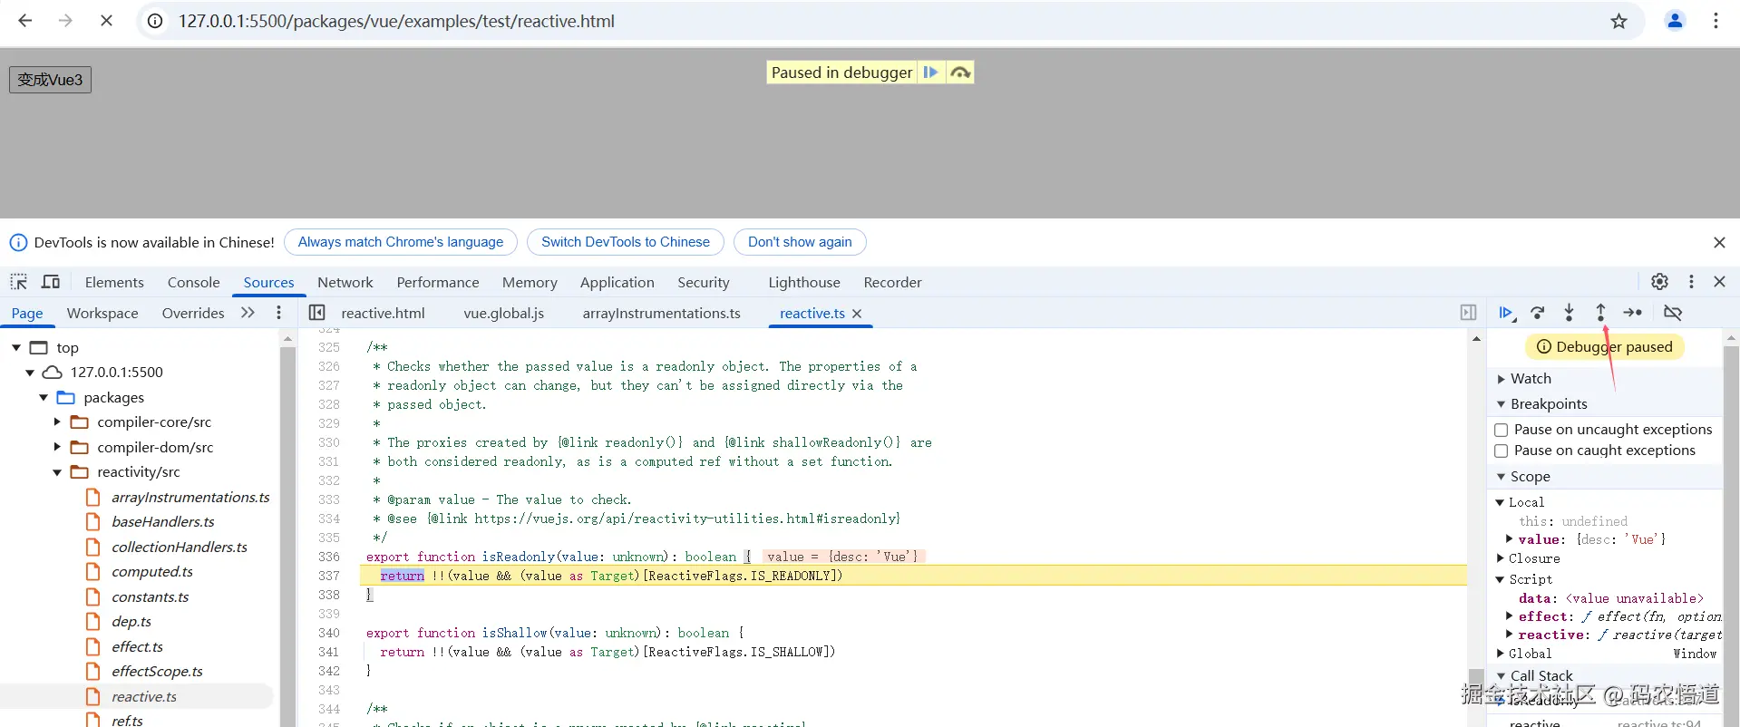The width and height of the screenshot is (1740, 727).
Task: Click line number 340 in gutter
Action: click(329, 633)
